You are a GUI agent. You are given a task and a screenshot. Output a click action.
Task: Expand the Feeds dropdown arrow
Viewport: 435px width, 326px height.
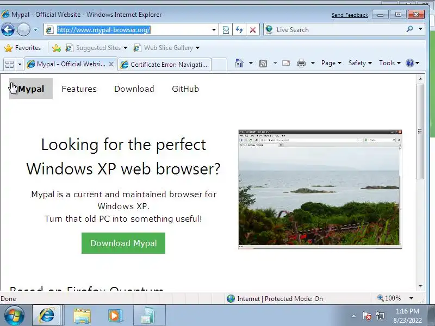[x=275, y=63]
